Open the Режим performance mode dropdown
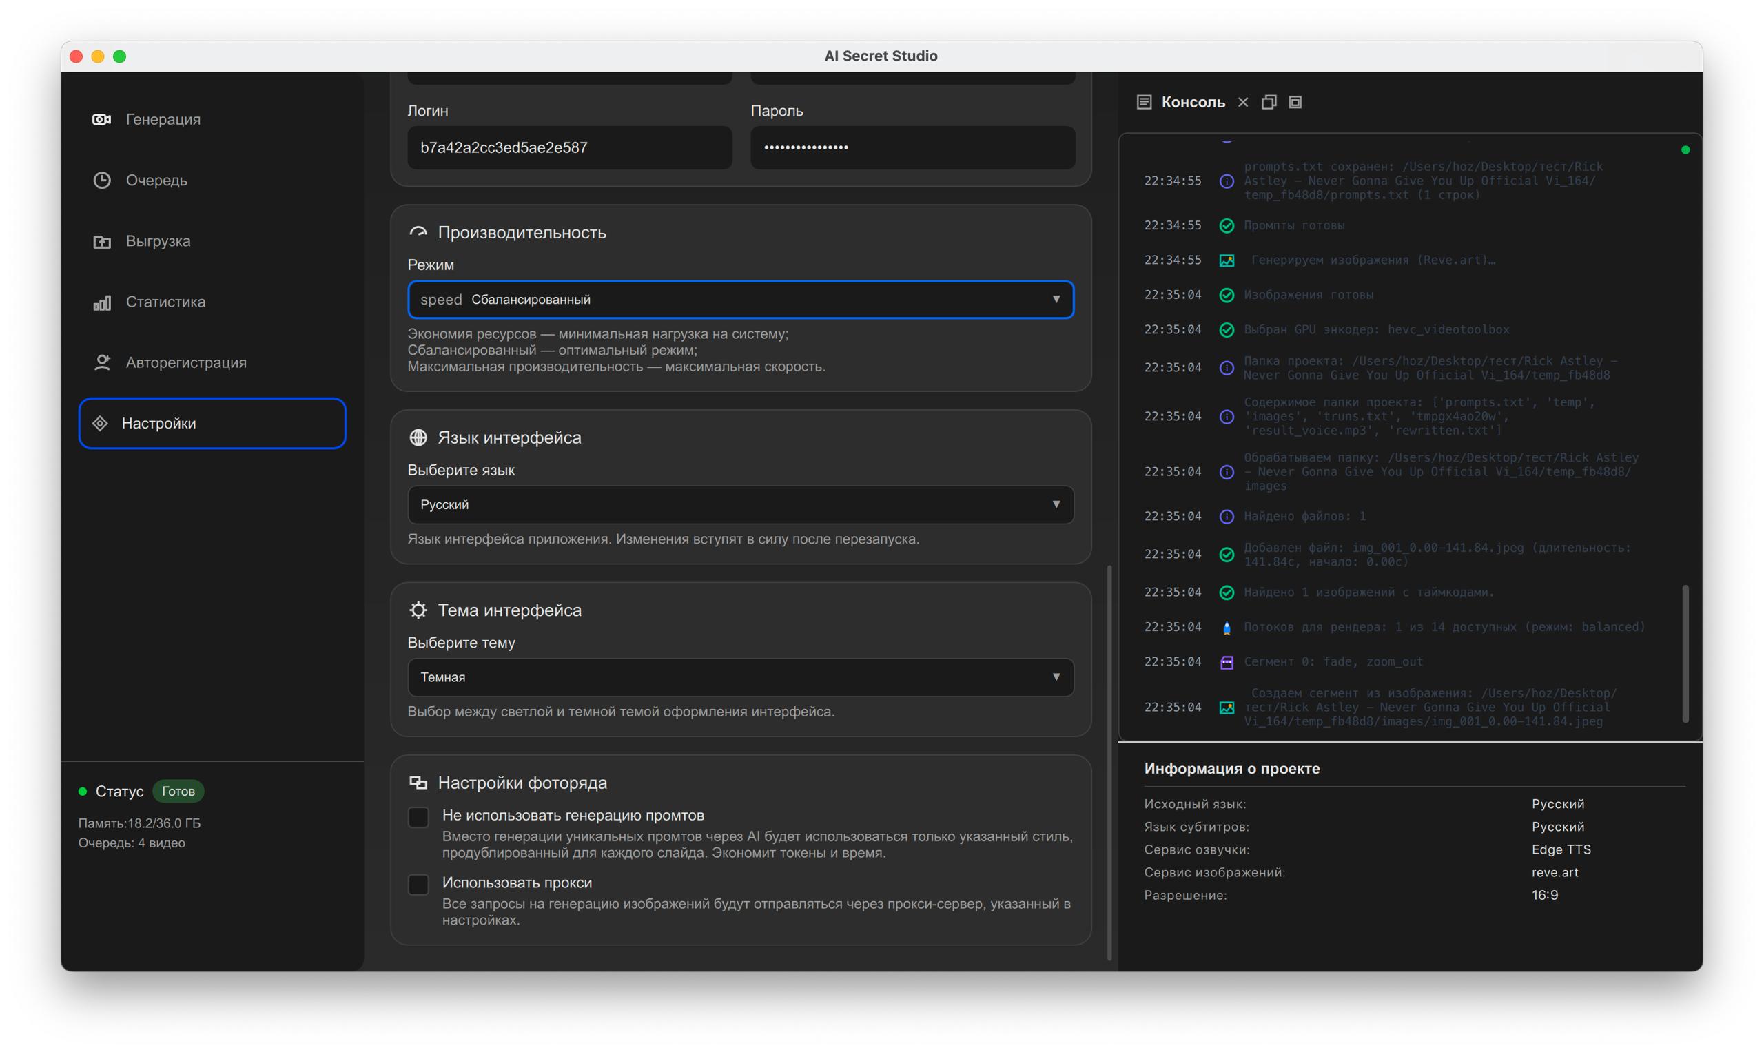Screen dimensions: 1764x1052 740,299
